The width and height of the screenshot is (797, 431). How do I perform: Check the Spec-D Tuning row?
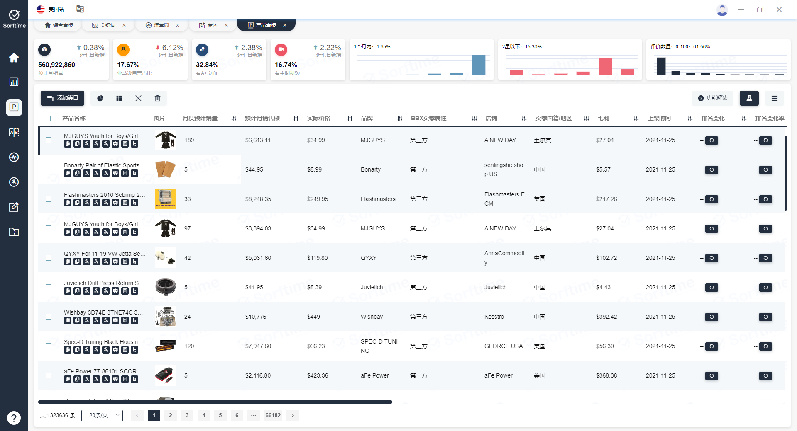click(x=49, y=346)
